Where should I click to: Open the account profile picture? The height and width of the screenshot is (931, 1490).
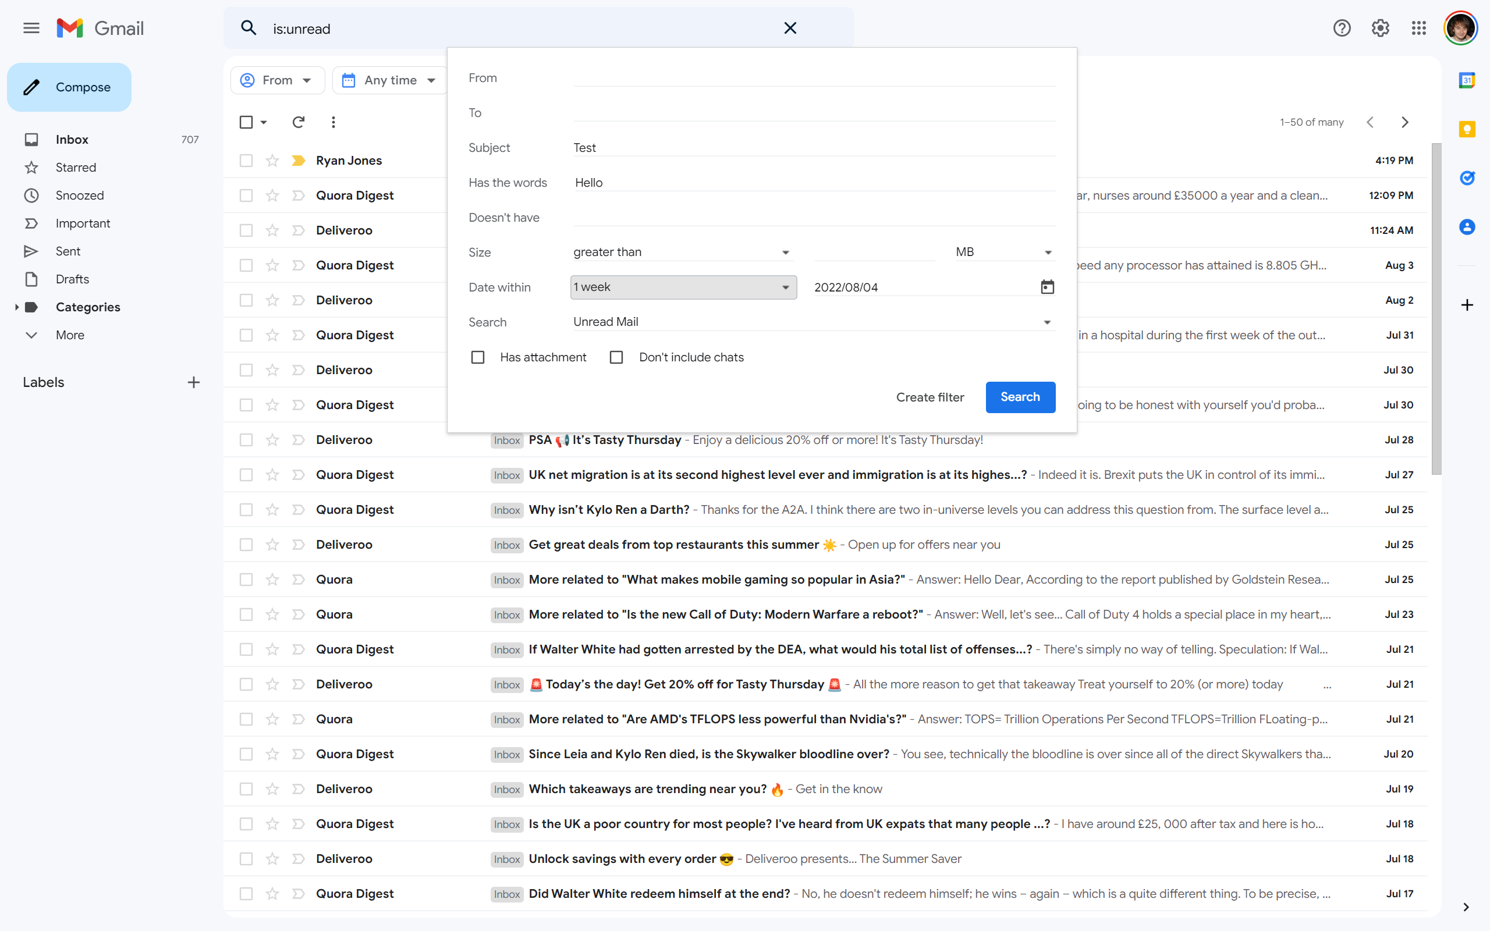point(1460,29)
